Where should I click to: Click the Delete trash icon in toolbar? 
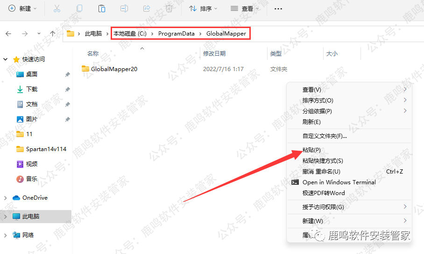point(169,8)
